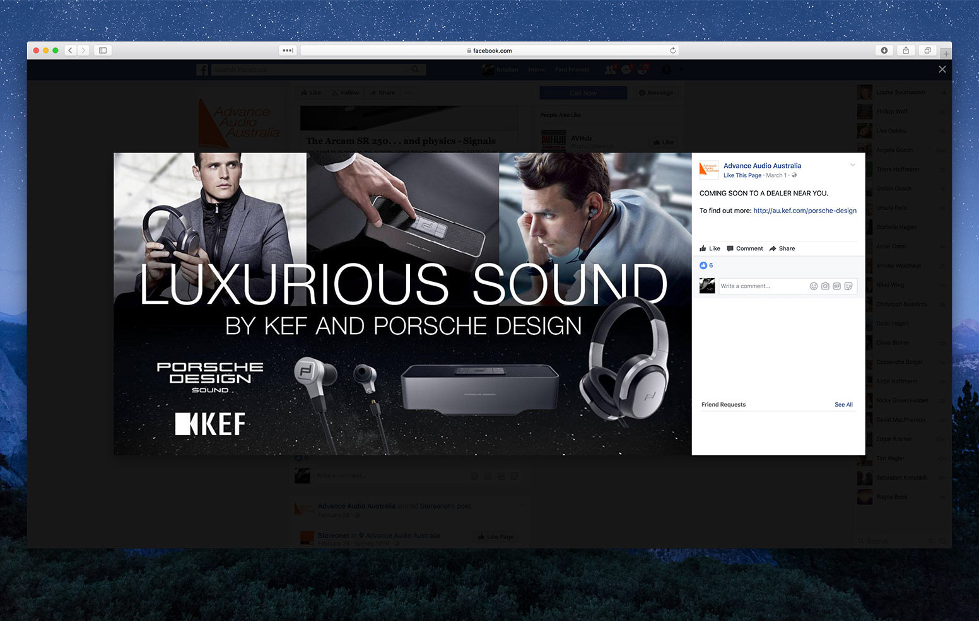Click the page Share button behind the lightbox
The image size is (979, 621).
tap(382, 93)
